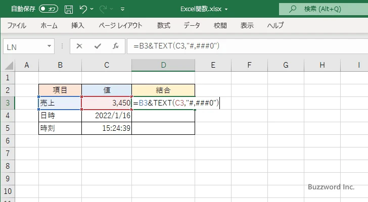Open Customize Quick Access Toolbar dropdown
The image size is (368, 202).
(122, 9)
